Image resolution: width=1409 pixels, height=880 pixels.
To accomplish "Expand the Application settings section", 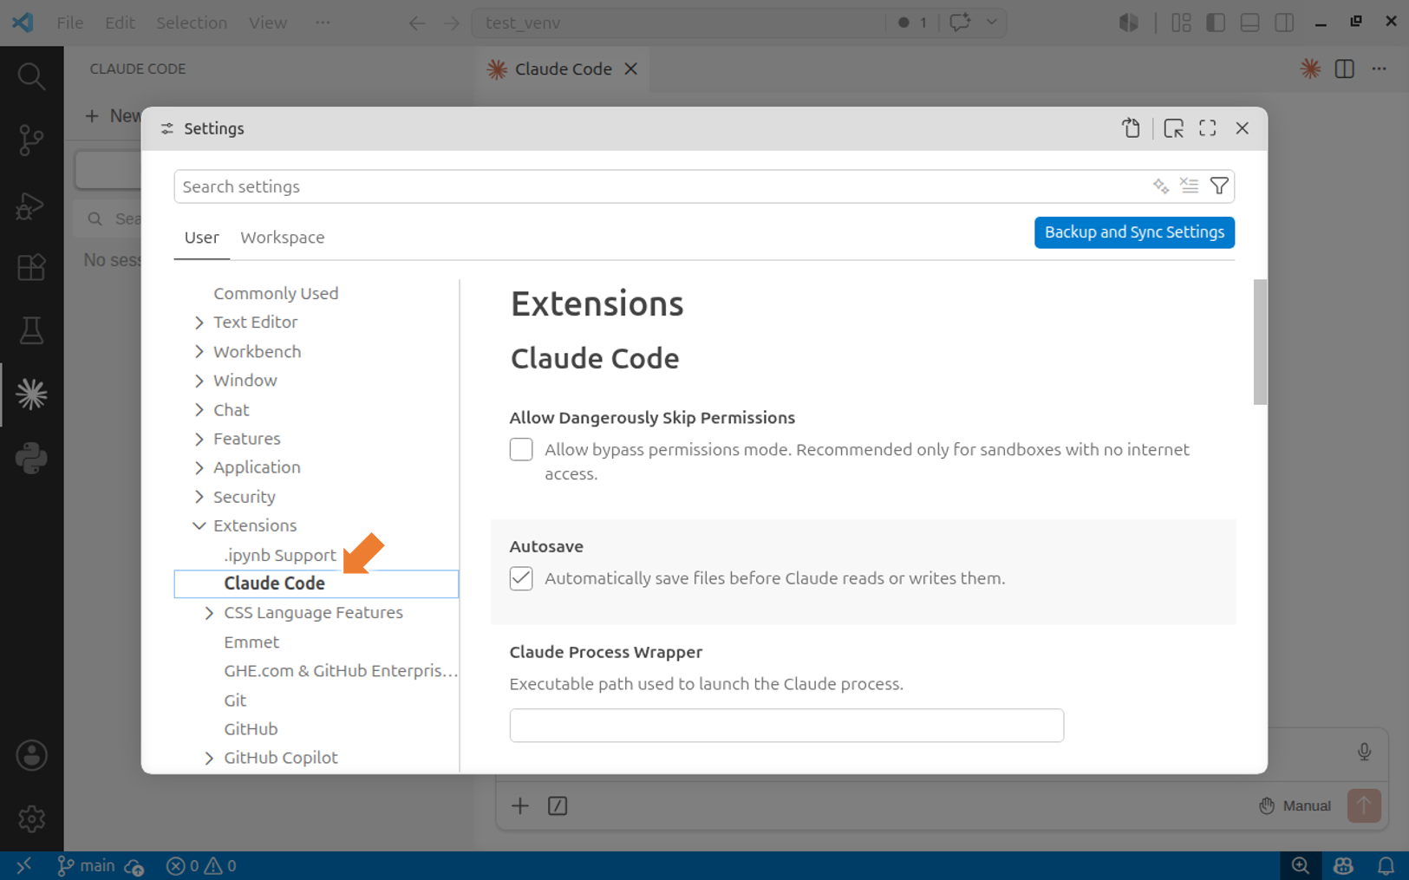I will point(199,467).
